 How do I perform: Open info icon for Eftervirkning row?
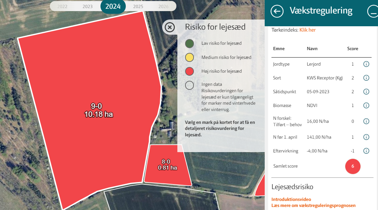click(366, 151)
